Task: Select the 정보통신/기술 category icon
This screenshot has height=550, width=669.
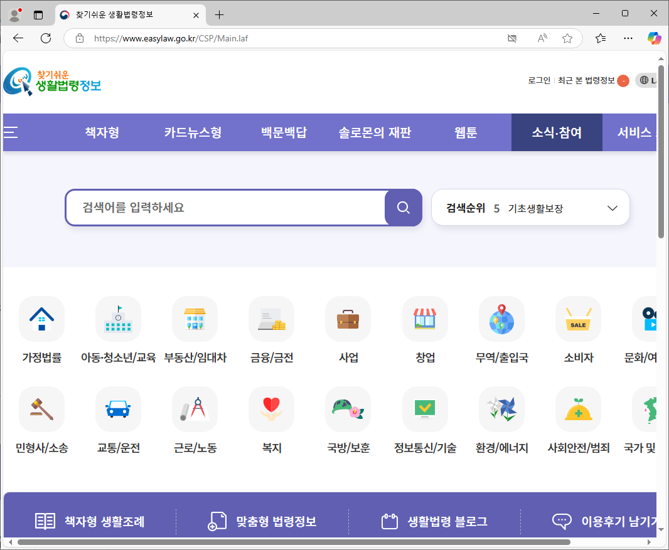Action: 424,409
